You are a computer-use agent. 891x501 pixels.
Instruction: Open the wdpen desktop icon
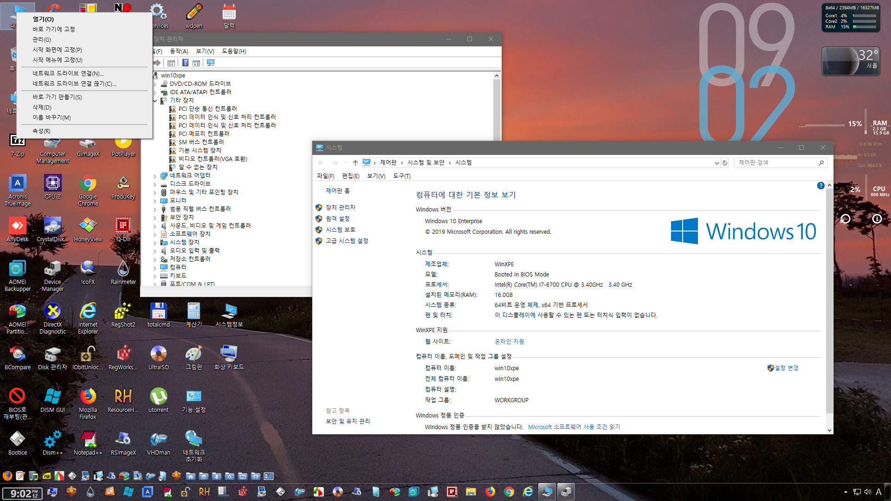click(194, 16)
